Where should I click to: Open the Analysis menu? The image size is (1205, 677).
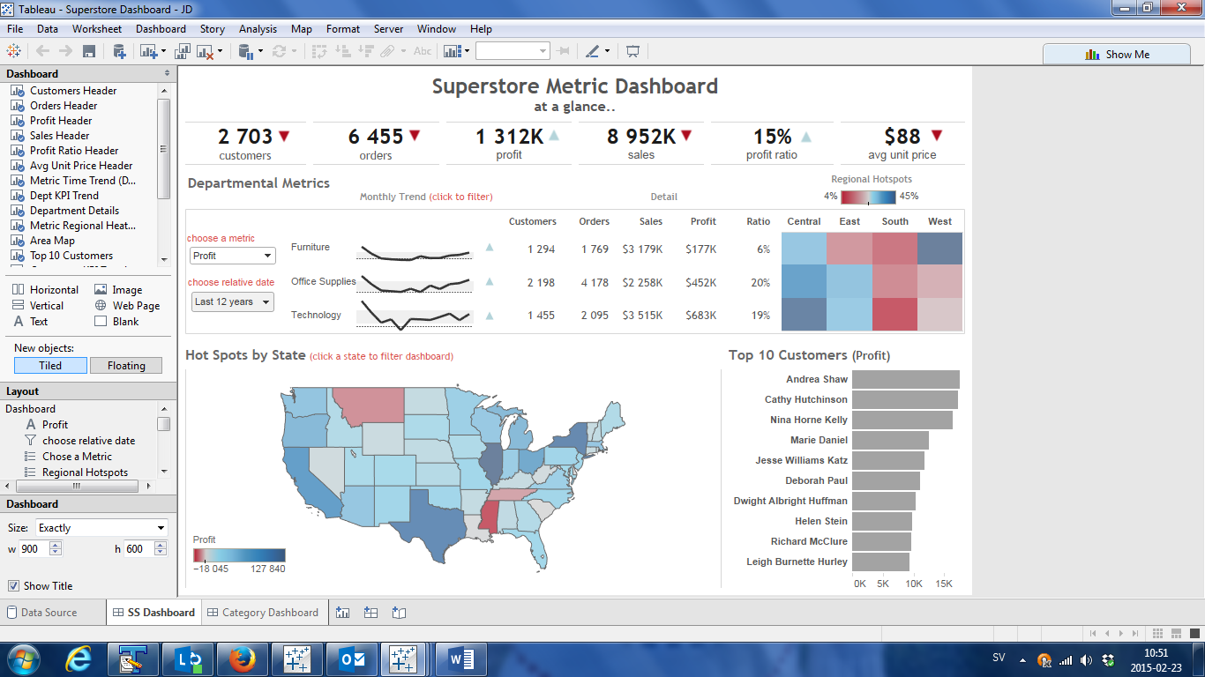coord(258,29)
